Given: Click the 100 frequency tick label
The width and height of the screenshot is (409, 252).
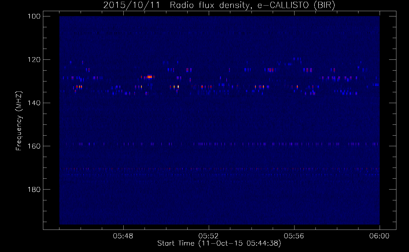Looking at the screenshot, I should (x=34, y=16).
